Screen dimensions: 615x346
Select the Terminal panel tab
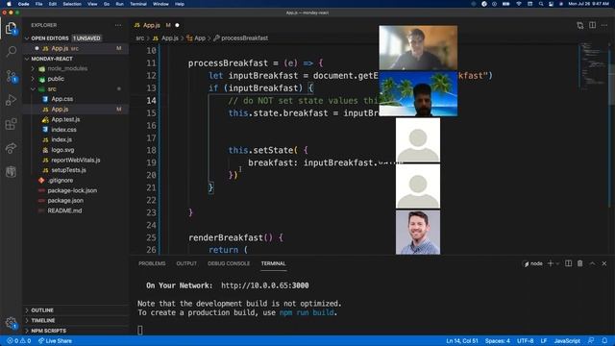point(273,263)
